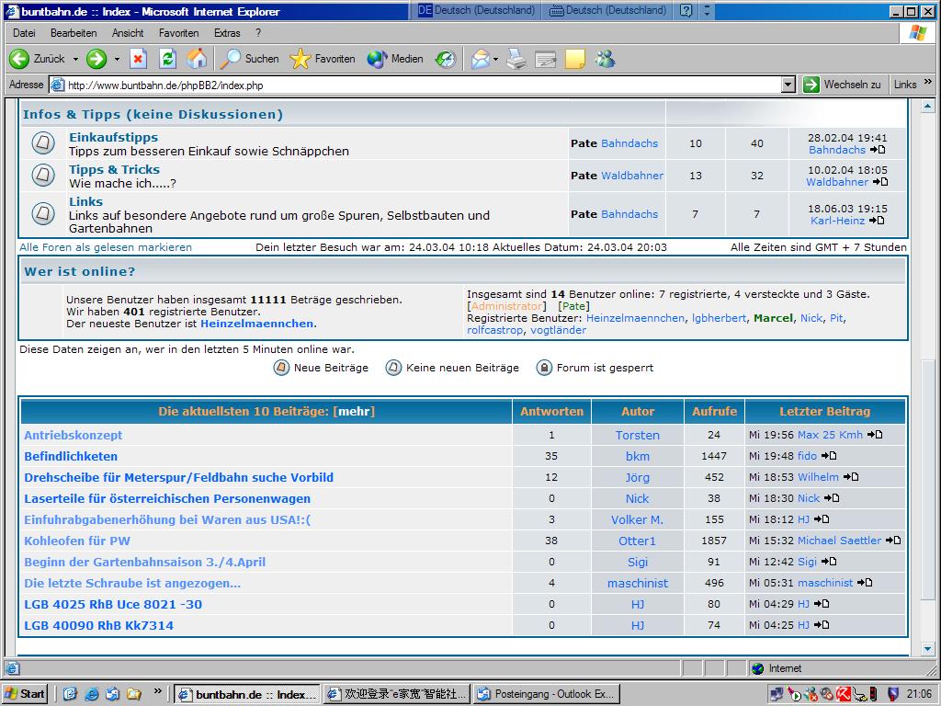Open the Windows Start menu
This screenshot has width=941, height=706.
pos(25,694)
